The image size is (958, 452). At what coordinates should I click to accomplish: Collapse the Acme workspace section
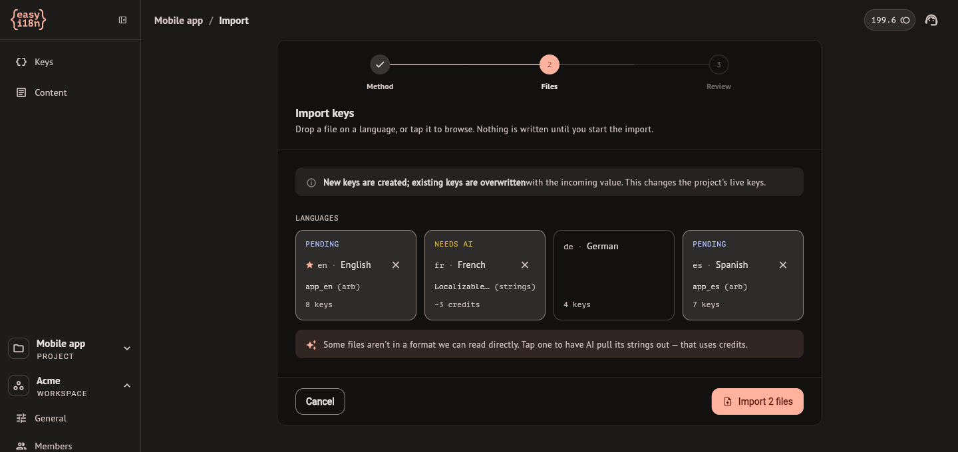[x=127, y=386]
